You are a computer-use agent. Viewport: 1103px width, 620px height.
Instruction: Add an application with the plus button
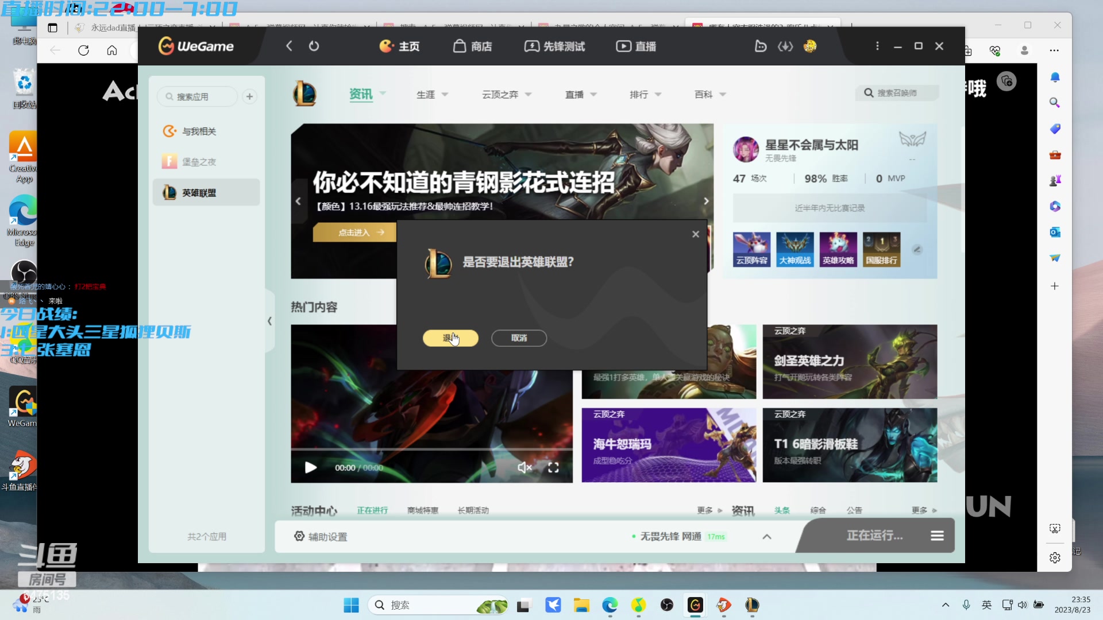pyautogui.click(x=249, y=96)
